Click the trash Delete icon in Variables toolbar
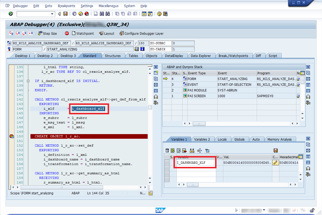 click(167, 151)
